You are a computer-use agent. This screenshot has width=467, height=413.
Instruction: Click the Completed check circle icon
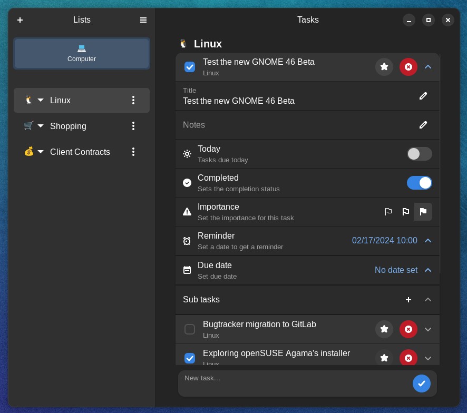(187, 183)
